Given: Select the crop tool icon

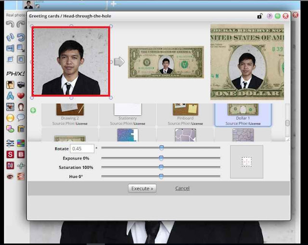Looking at the screenshot, I should tap(10, 59).
